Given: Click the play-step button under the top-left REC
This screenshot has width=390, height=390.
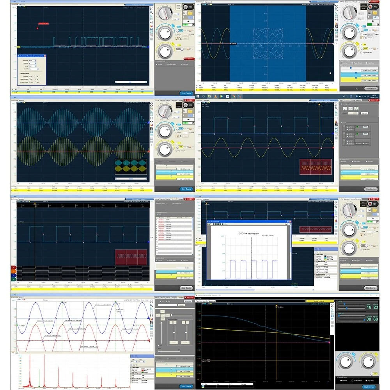Looking at the screenshot, I should 188,21.
